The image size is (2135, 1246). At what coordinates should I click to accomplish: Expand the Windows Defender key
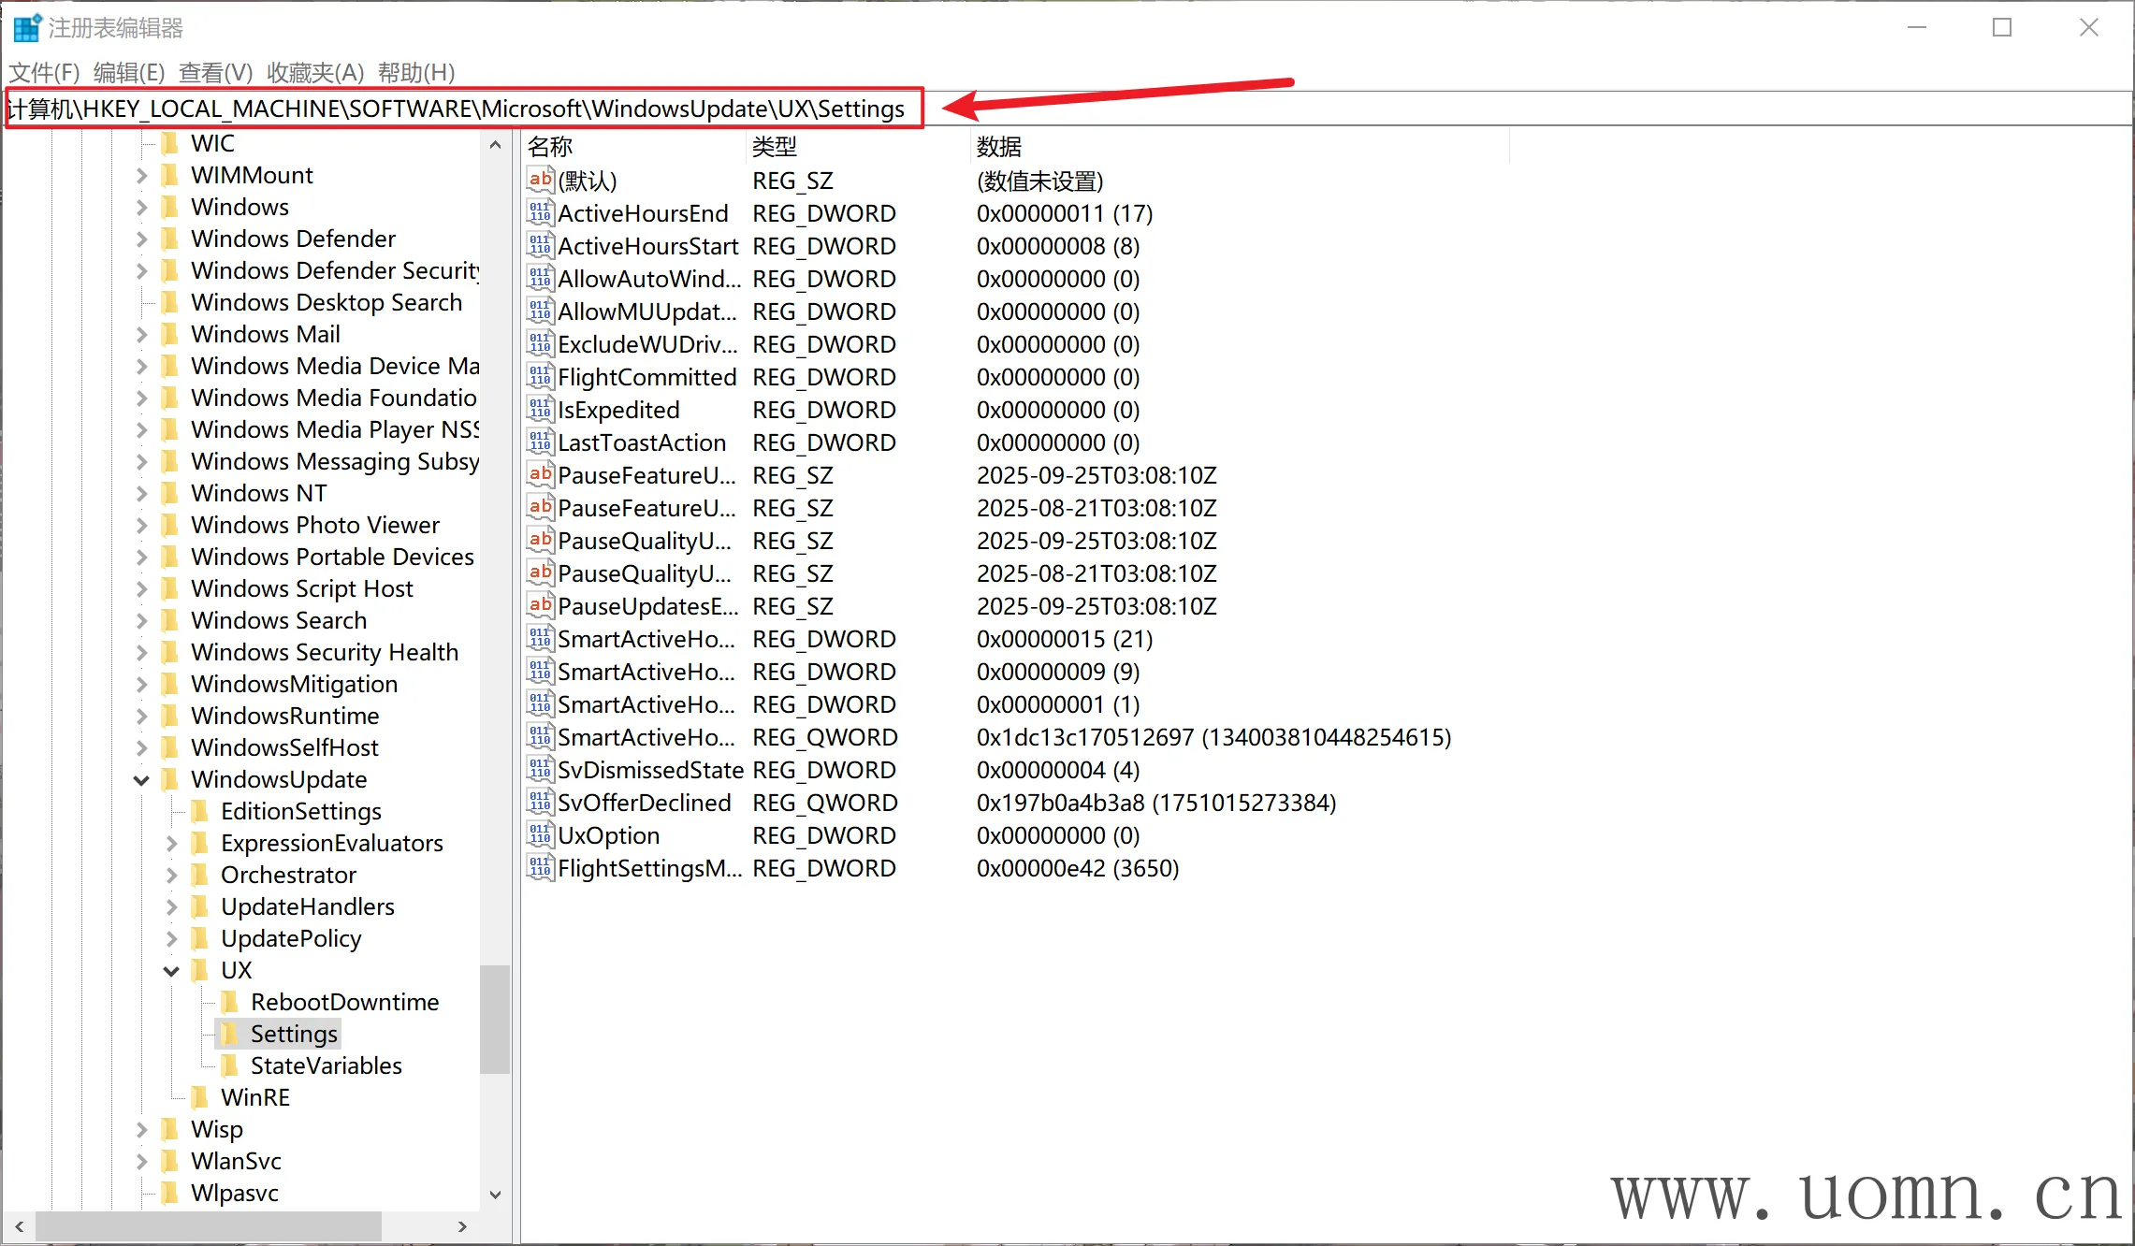coord(141,239)
